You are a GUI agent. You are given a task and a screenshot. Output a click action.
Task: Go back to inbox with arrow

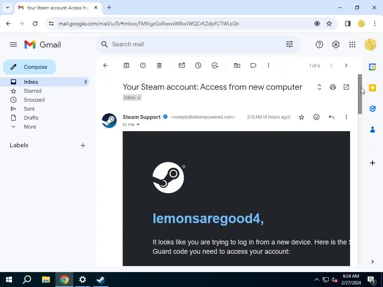point(105,65)
